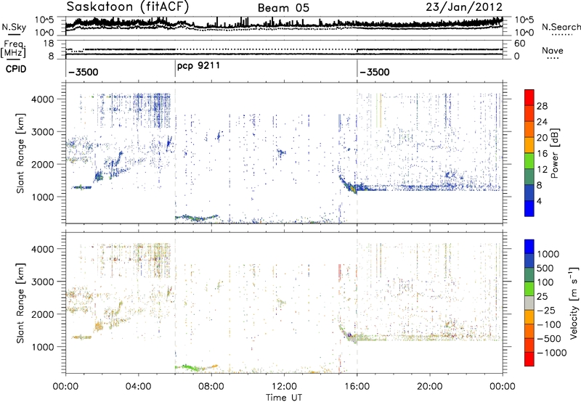This screenshot has height=402, width=581.
Task: Click the left 10^5 noise axis label
Action: coord(45,20)
